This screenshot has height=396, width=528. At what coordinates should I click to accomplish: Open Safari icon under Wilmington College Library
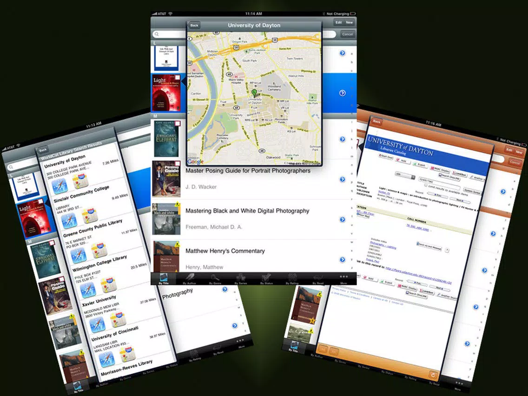coord(87,290)
